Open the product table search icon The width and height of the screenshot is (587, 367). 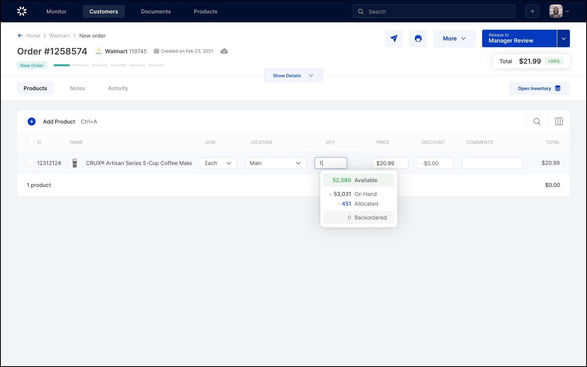tap(537, 122)
